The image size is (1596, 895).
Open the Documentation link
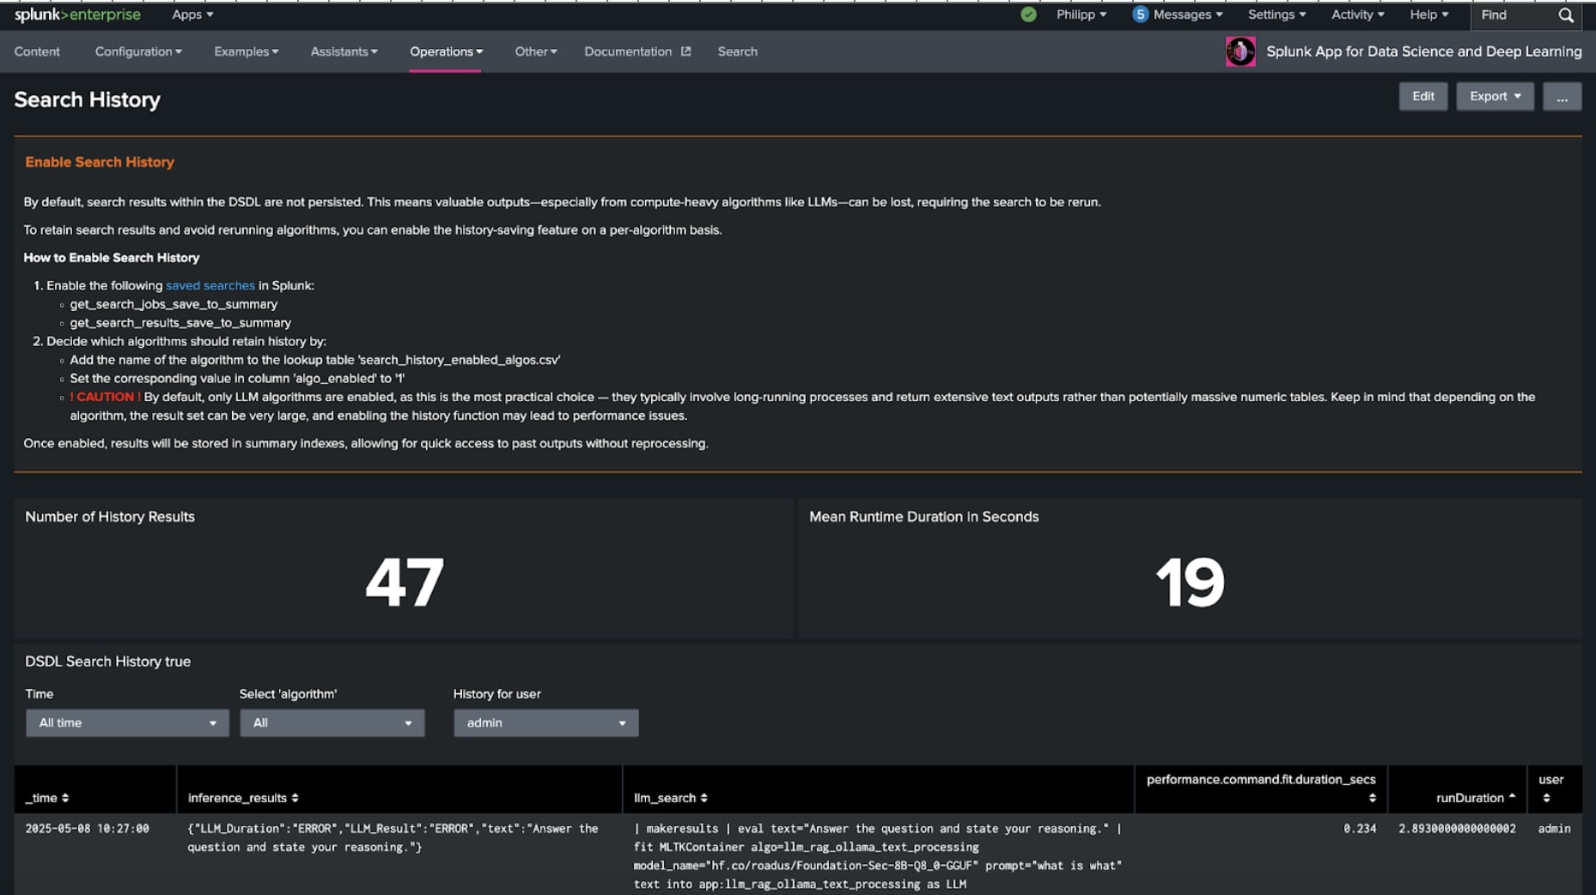(628, 52)
